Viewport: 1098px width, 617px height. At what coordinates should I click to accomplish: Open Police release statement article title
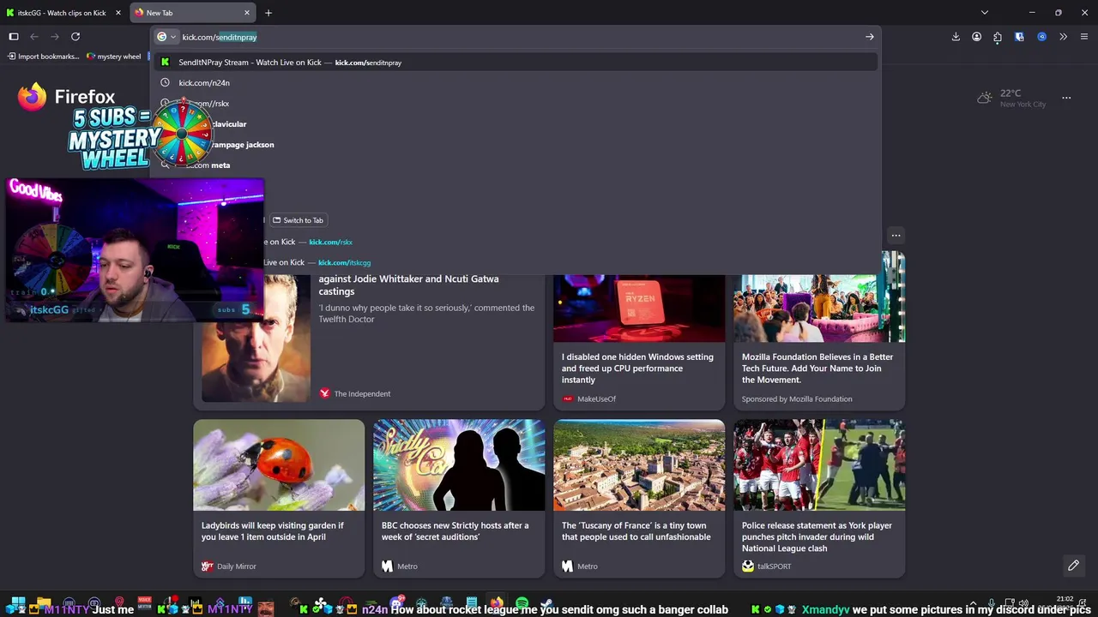click(x=817, y=537)
